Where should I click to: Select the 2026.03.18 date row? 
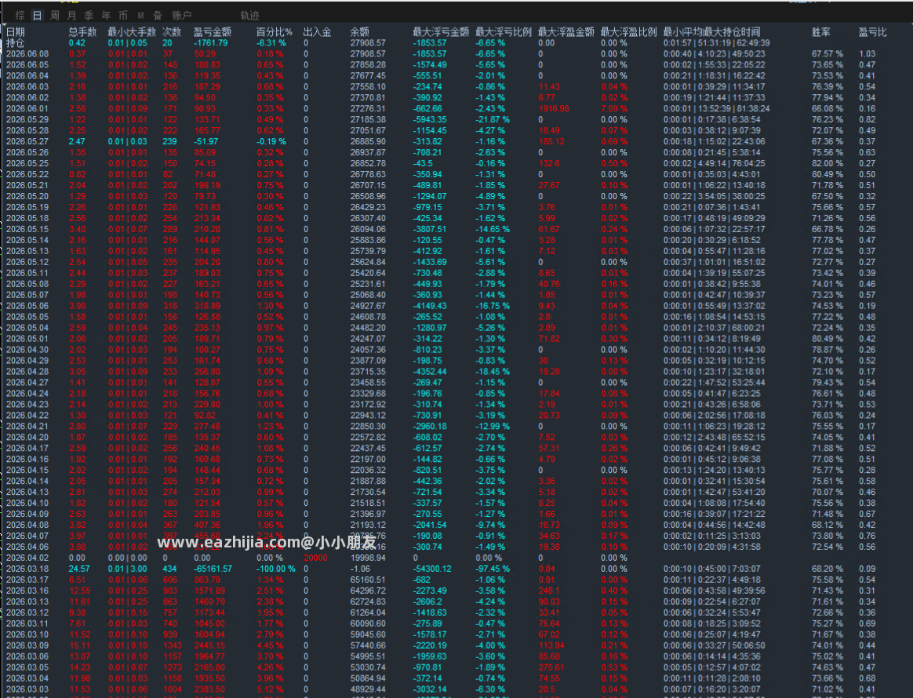tap(27, 569)
